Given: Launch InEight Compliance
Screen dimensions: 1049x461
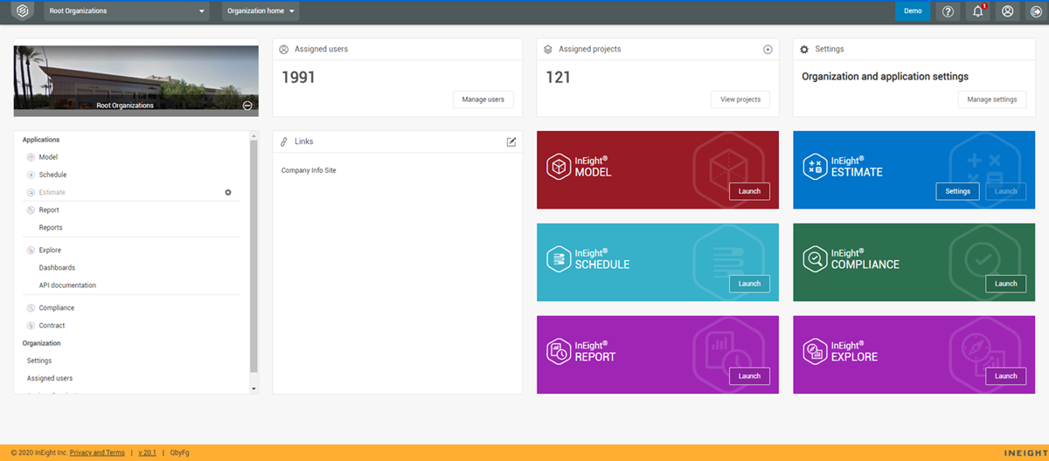Looking at the screenshot, I should pyautogui.click(x=1006, y=284).
